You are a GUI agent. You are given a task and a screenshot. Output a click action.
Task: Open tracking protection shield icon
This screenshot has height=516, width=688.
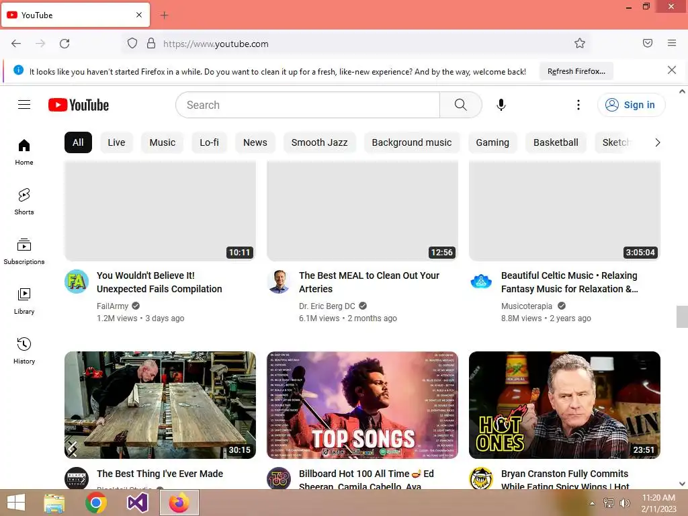(x=132, y=44)
